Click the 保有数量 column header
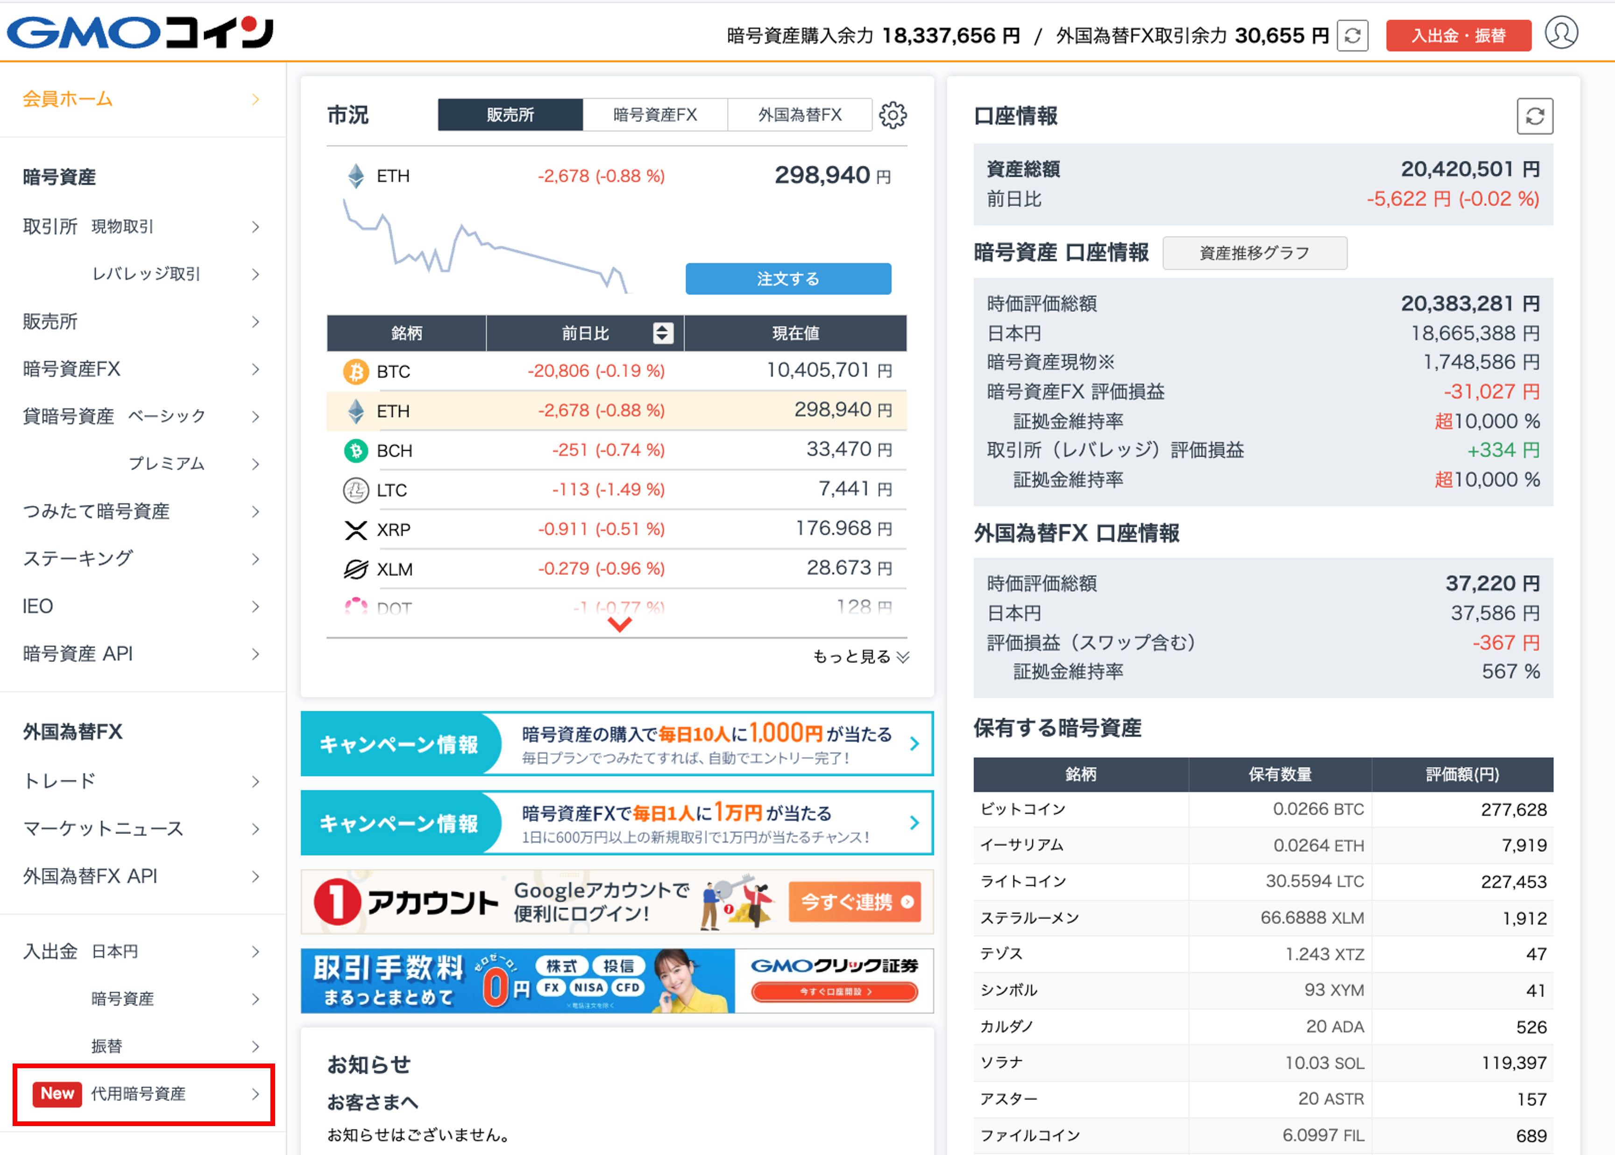The width and height of the screenshot is (1615, 1155). point(1280,775)
